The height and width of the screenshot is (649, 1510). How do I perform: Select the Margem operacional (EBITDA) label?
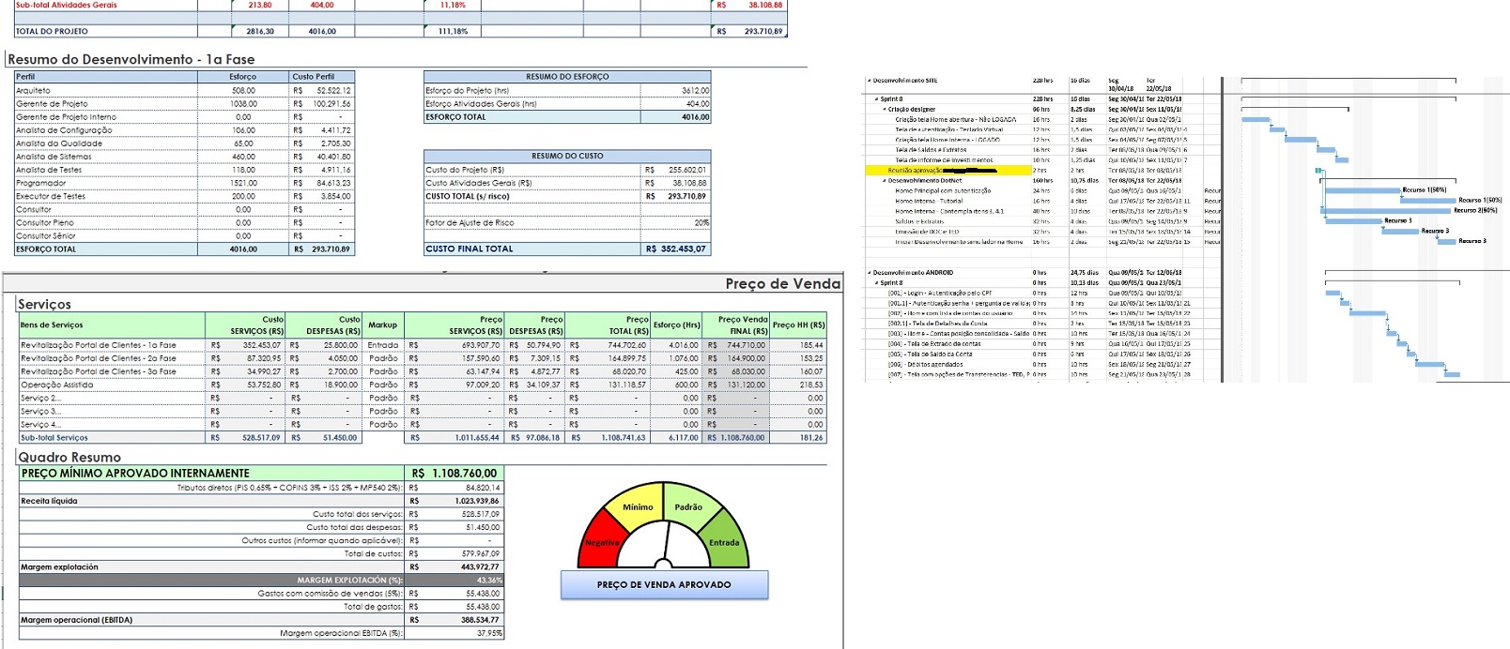(77, 620)
